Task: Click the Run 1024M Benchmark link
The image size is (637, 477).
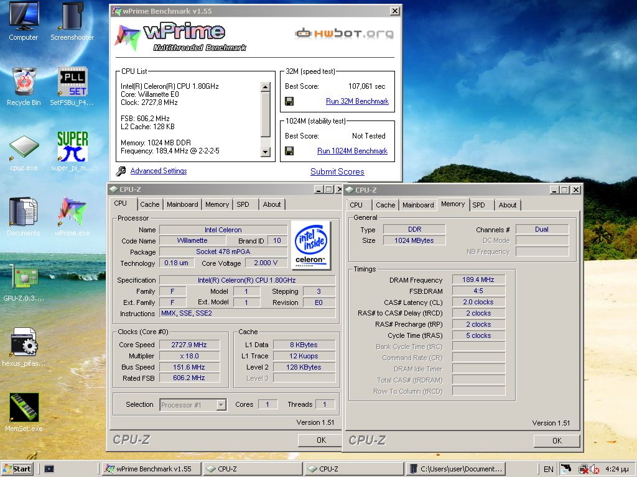Action: click(x=353, y=151)
